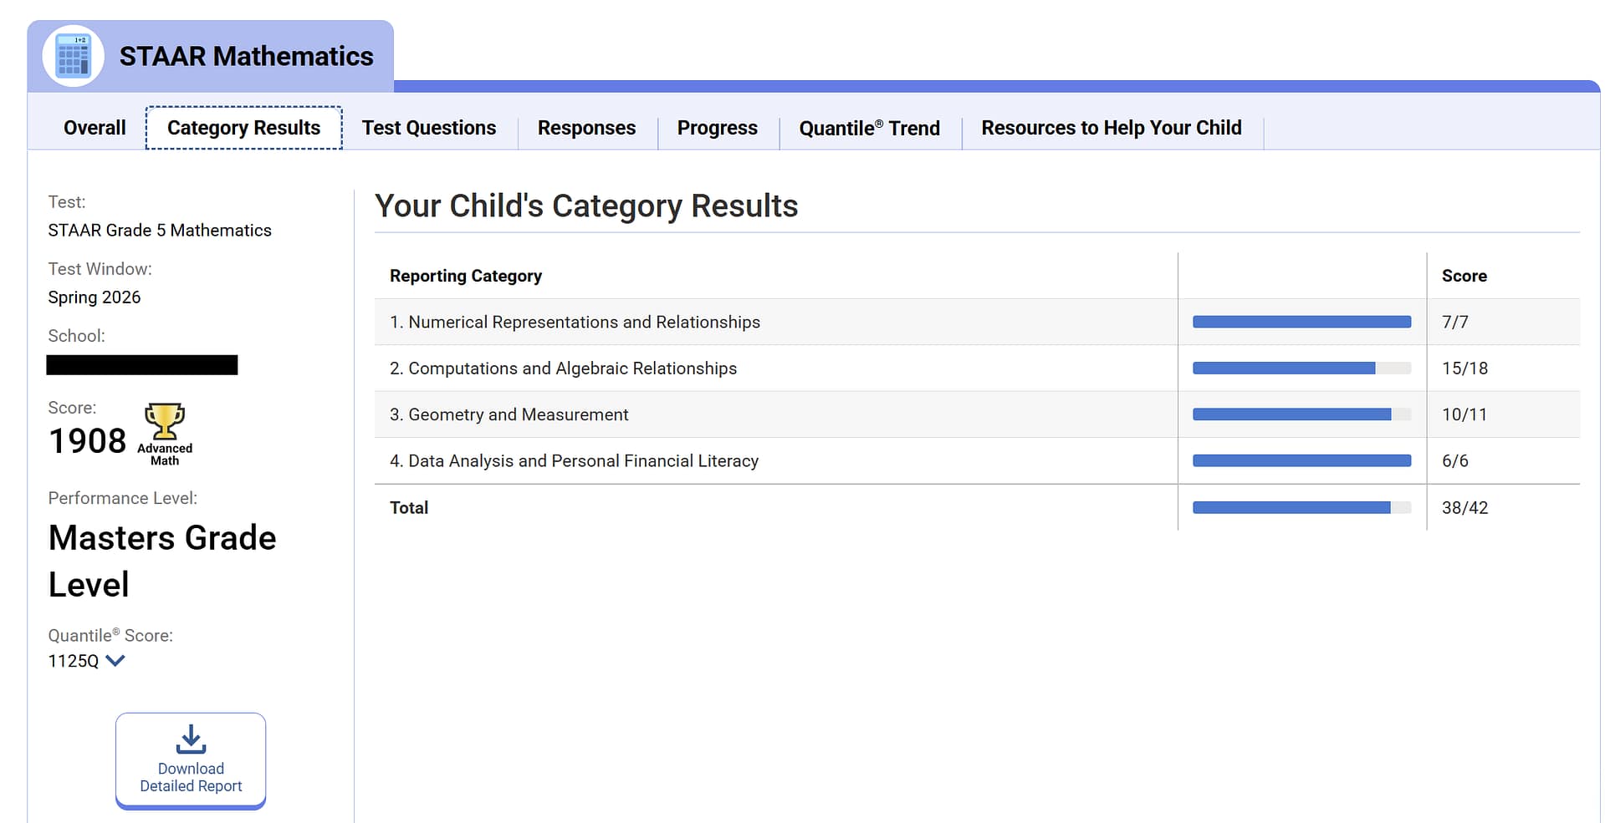The width and height of the screenshot is (1605, 823).
Task: Click the 1908 score number
Action: point(87,440)
